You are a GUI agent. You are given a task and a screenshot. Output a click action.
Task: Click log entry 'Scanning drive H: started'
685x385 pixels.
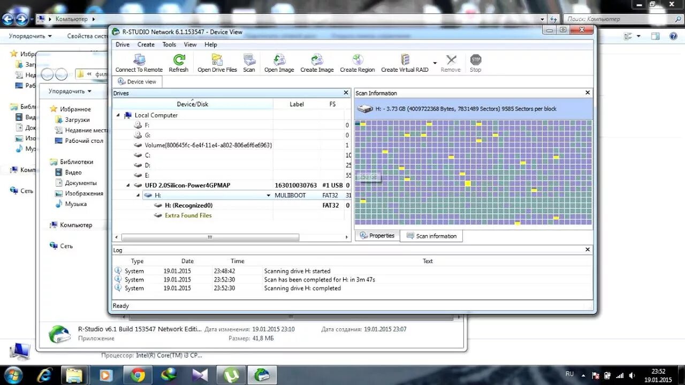[x=297, y=271]
